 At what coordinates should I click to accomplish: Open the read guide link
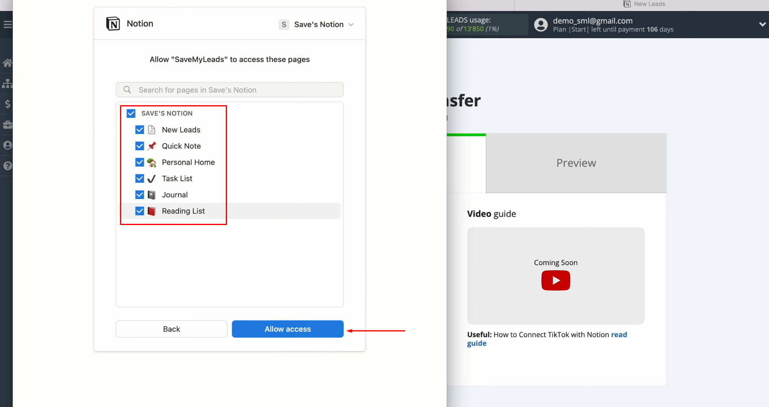pyautogui.click(x=619, y=335)
